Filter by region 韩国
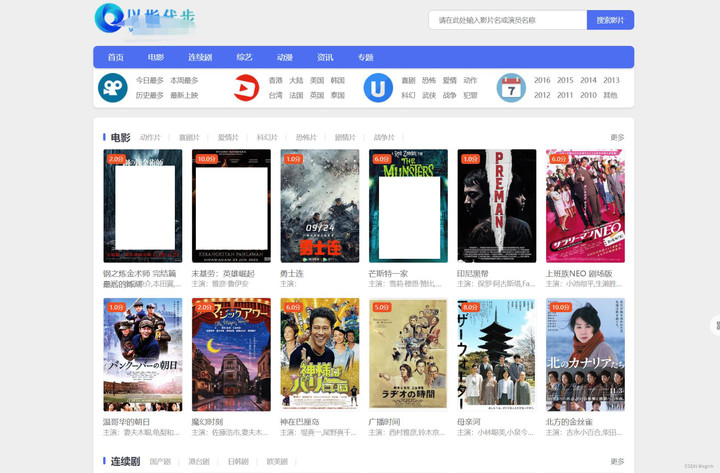Screen dimensions: 720x473 click(x=337, y=80)
